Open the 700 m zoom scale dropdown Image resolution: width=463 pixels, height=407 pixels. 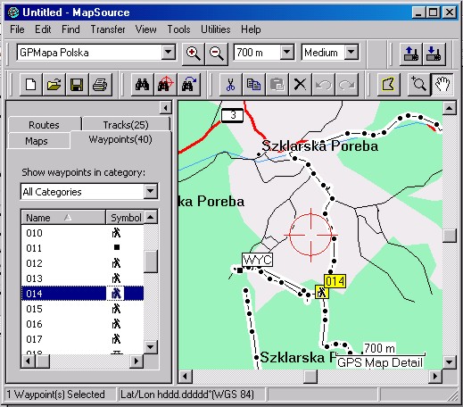pos(287,53)
